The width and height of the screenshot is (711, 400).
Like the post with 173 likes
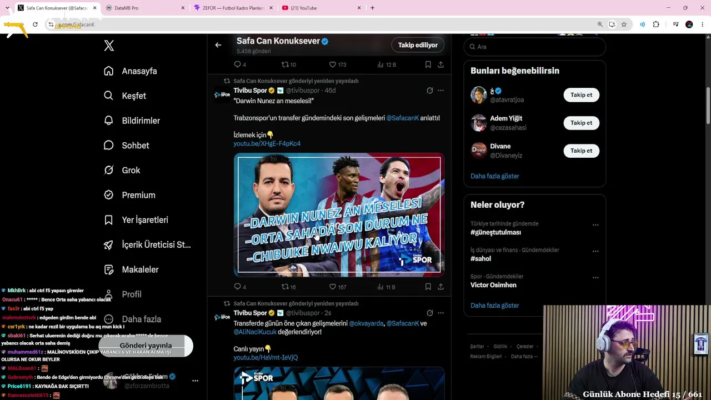(337, 64)
